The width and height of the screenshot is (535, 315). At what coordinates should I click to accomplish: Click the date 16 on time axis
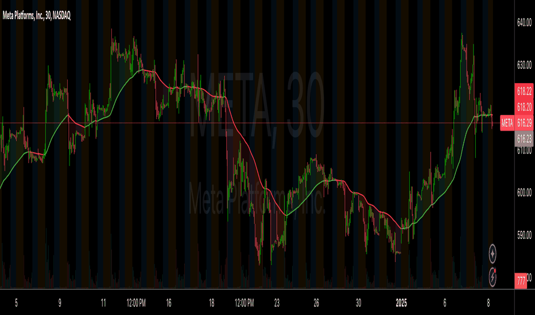point(169,303)
